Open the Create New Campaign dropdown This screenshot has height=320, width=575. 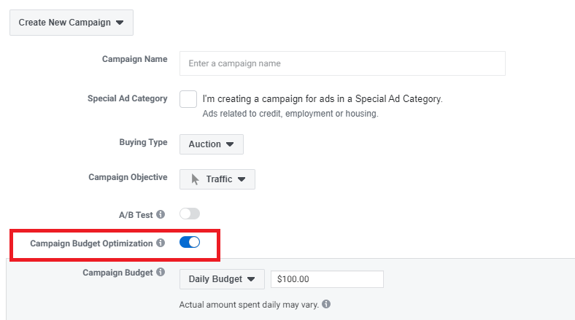pyautogui.click(x=72, y=22)
